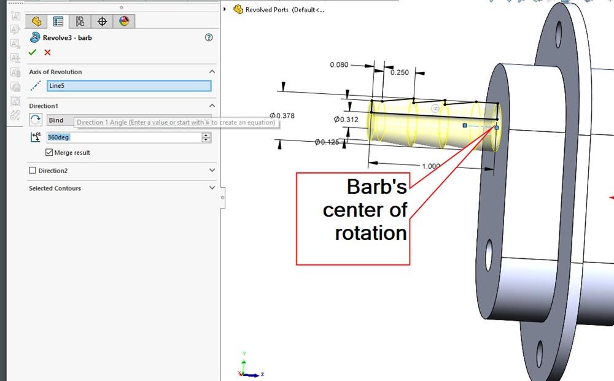Open help for the Revolve3 feature
614x381 pixels.
coord(209,37)
